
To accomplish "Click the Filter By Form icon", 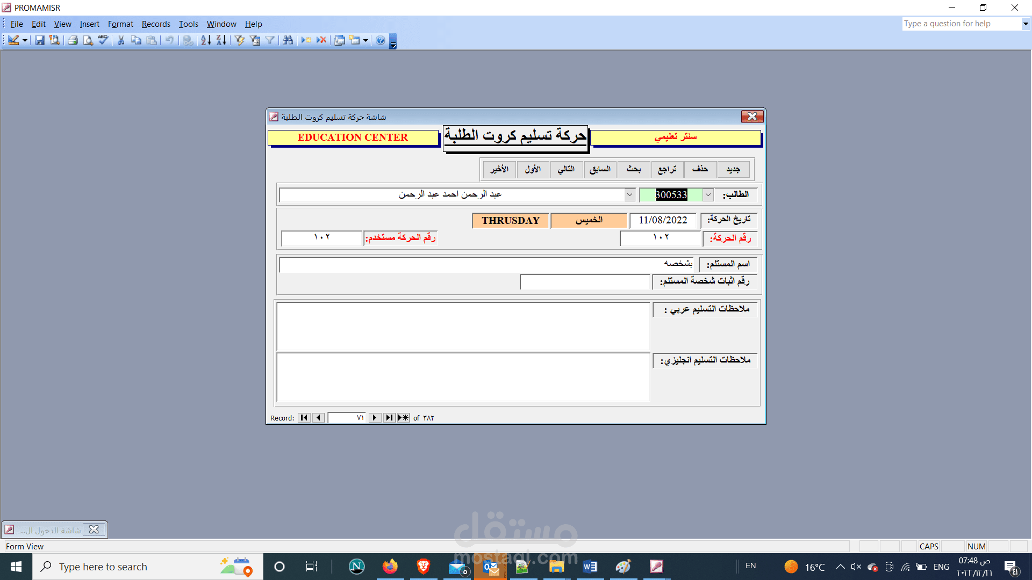I will tap(255, 40).
